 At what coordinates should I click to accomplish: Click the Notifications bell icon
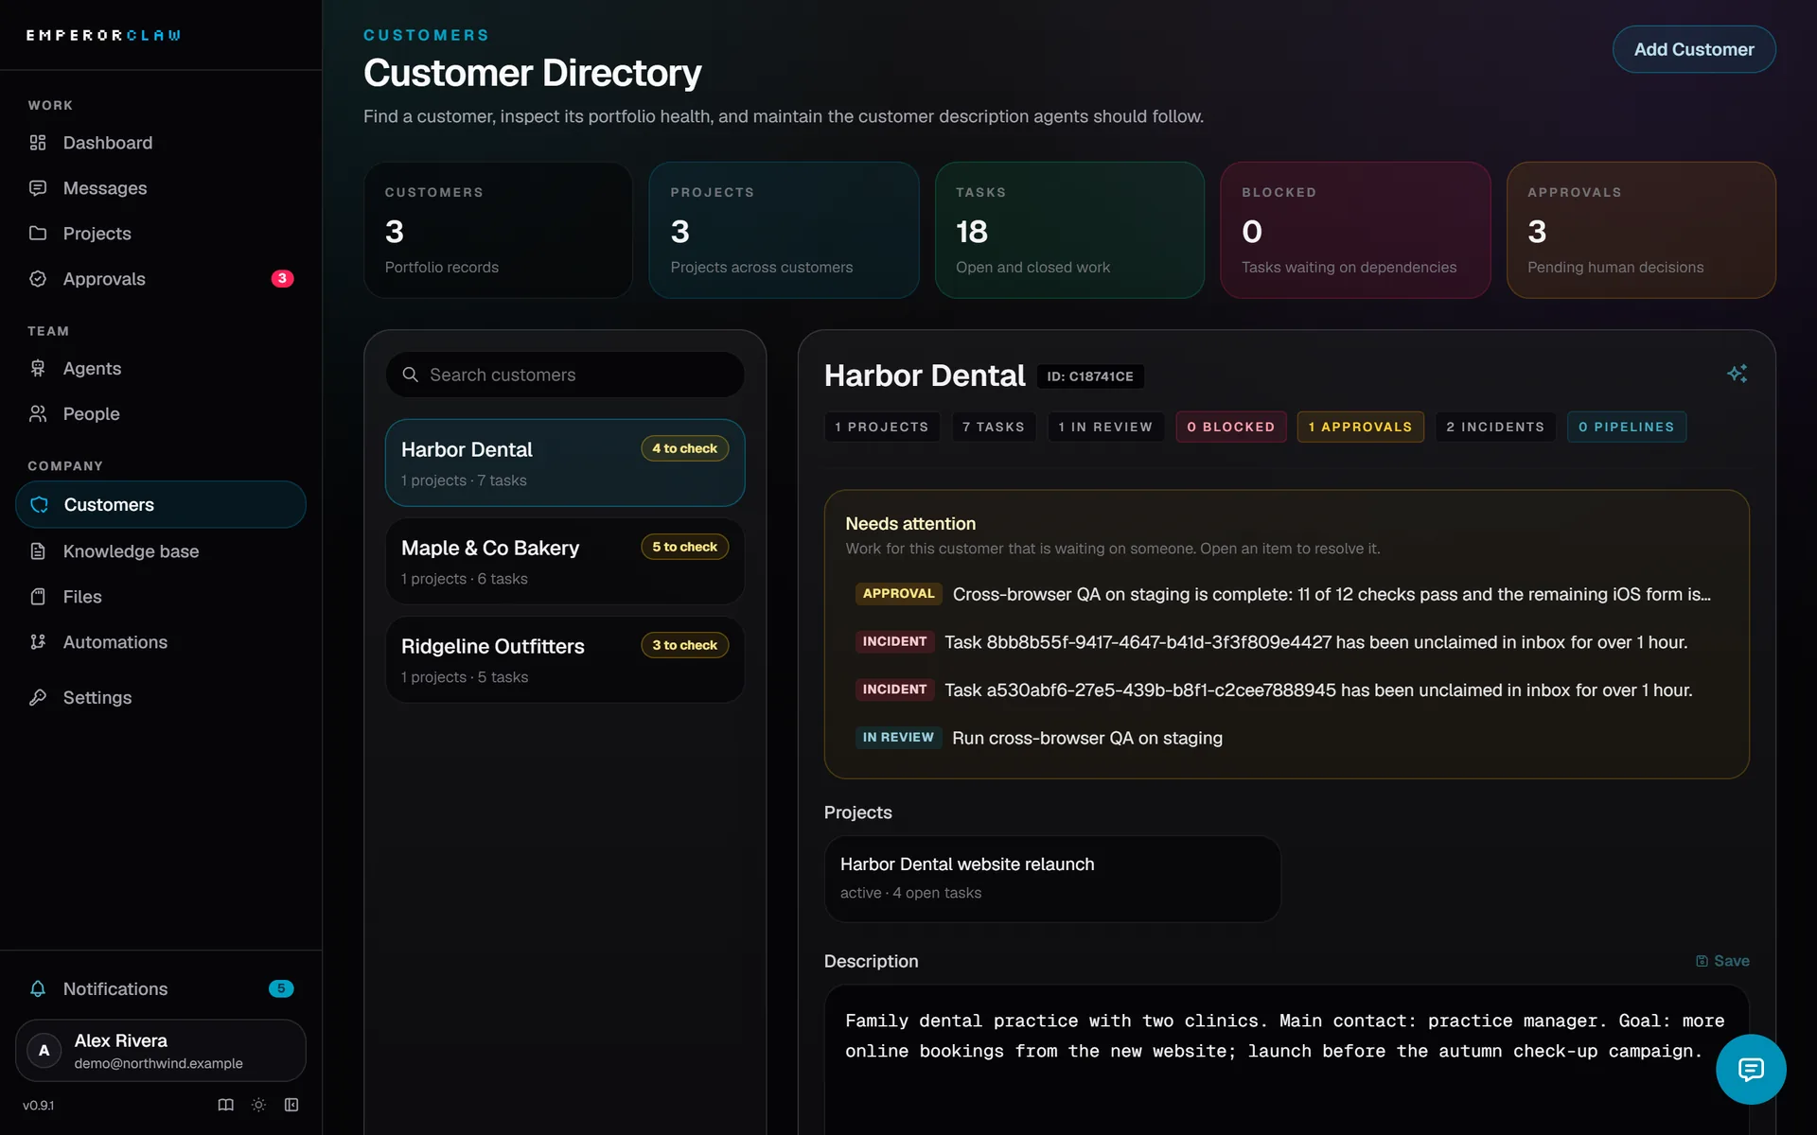point(38,988)
